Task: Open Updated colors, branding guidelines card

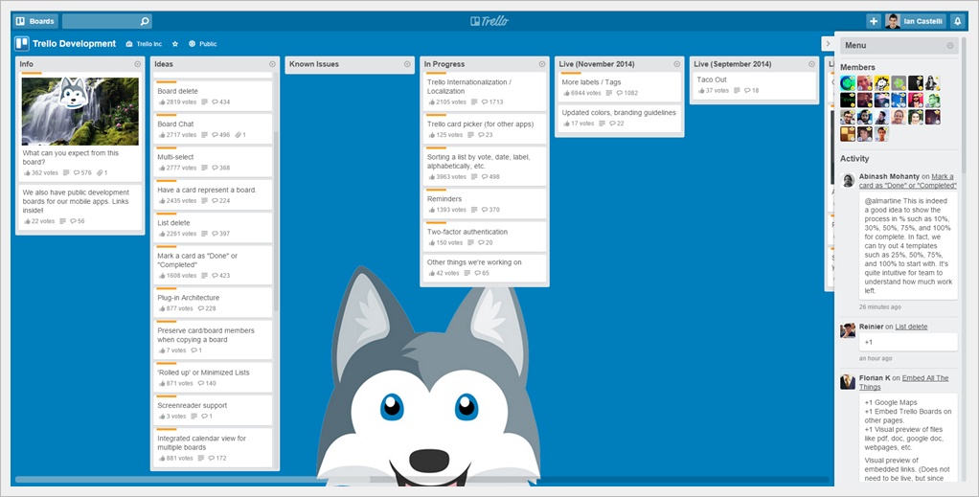Action: pos(620,119)
